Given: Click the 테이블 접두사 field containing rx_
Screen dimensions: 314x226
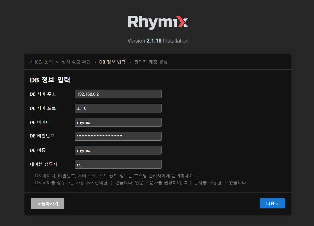Looking at the screenshot, I should click(x=118, y=164).
